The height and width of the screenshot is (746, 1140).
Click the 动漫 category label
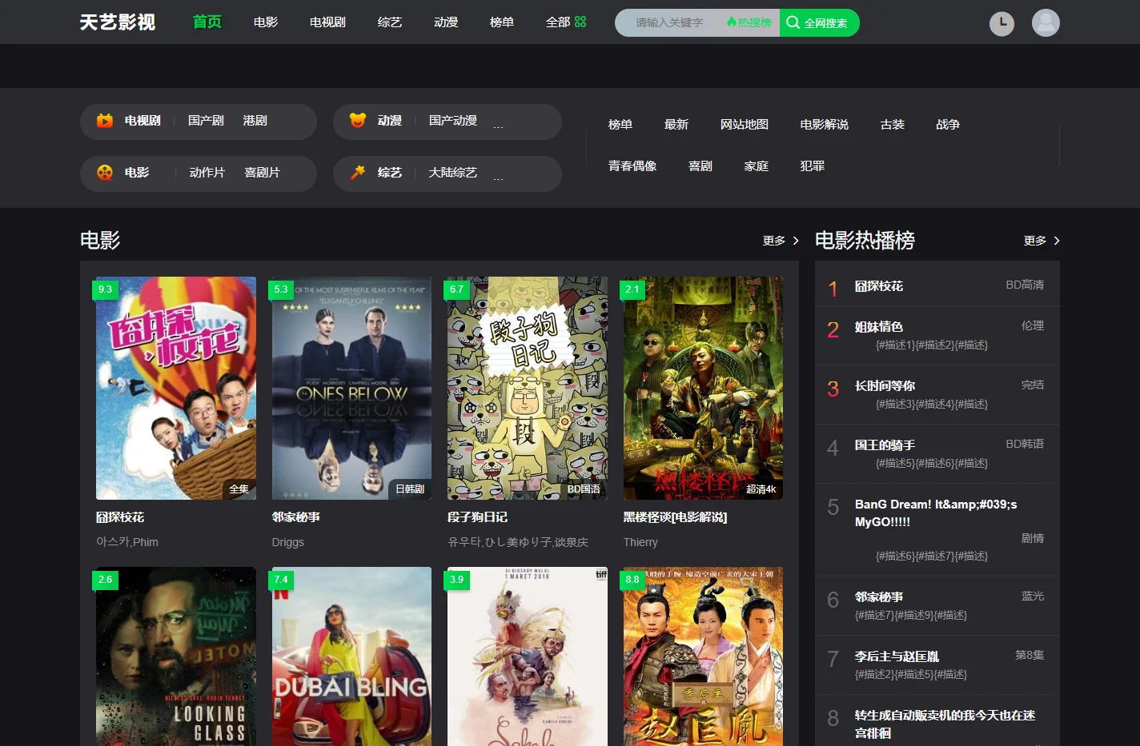(x=390, y=121)
